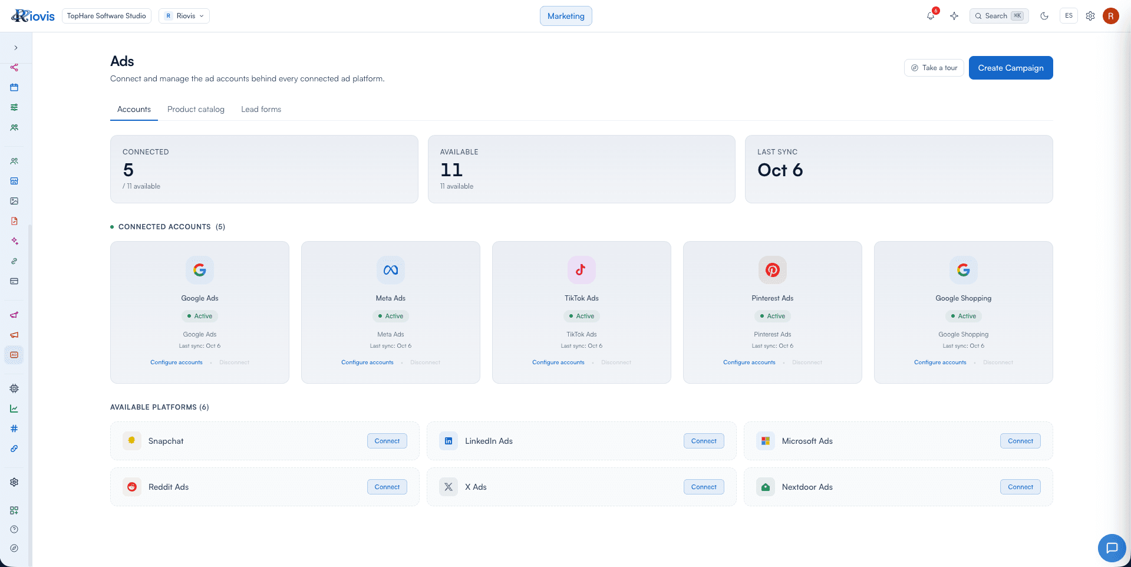
Task: Open the processor chip icon in sidebar
Action: [14, 388]
